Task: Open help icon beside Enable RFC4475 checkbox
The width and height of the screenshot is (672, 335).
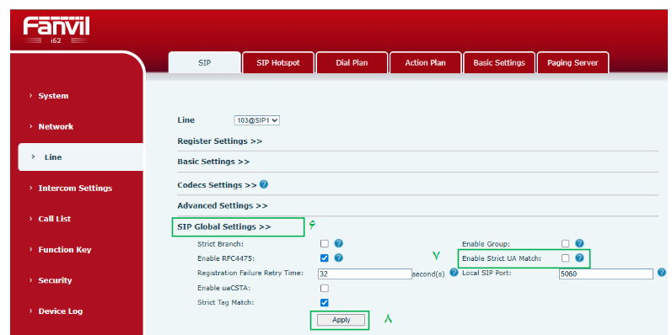Action: click(x=339, y=258)
